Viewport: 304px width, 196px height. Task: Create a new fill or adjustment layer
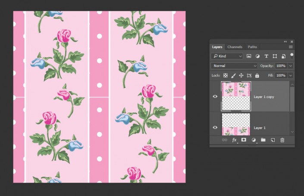[x=254, y=140]
